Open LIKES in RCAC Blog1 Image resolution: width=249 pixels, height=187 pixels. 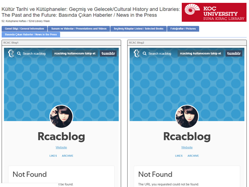click(53, 156)
